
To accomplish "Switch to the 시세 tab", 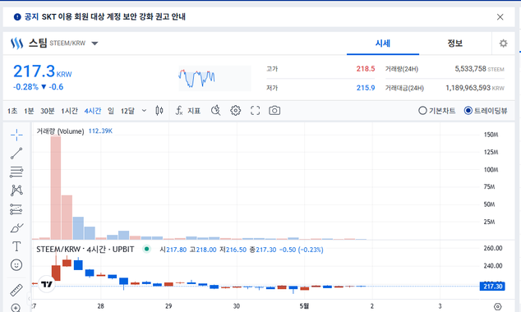I will tap(383, 44).
